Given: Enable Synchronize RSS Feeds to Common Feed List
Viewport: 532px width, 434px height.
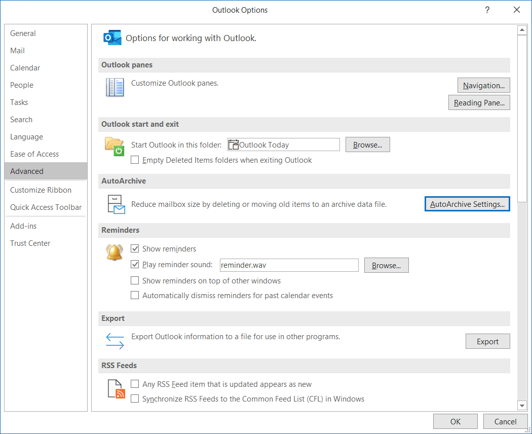Looking at the screenshot, I should click(x=135, y=399).
